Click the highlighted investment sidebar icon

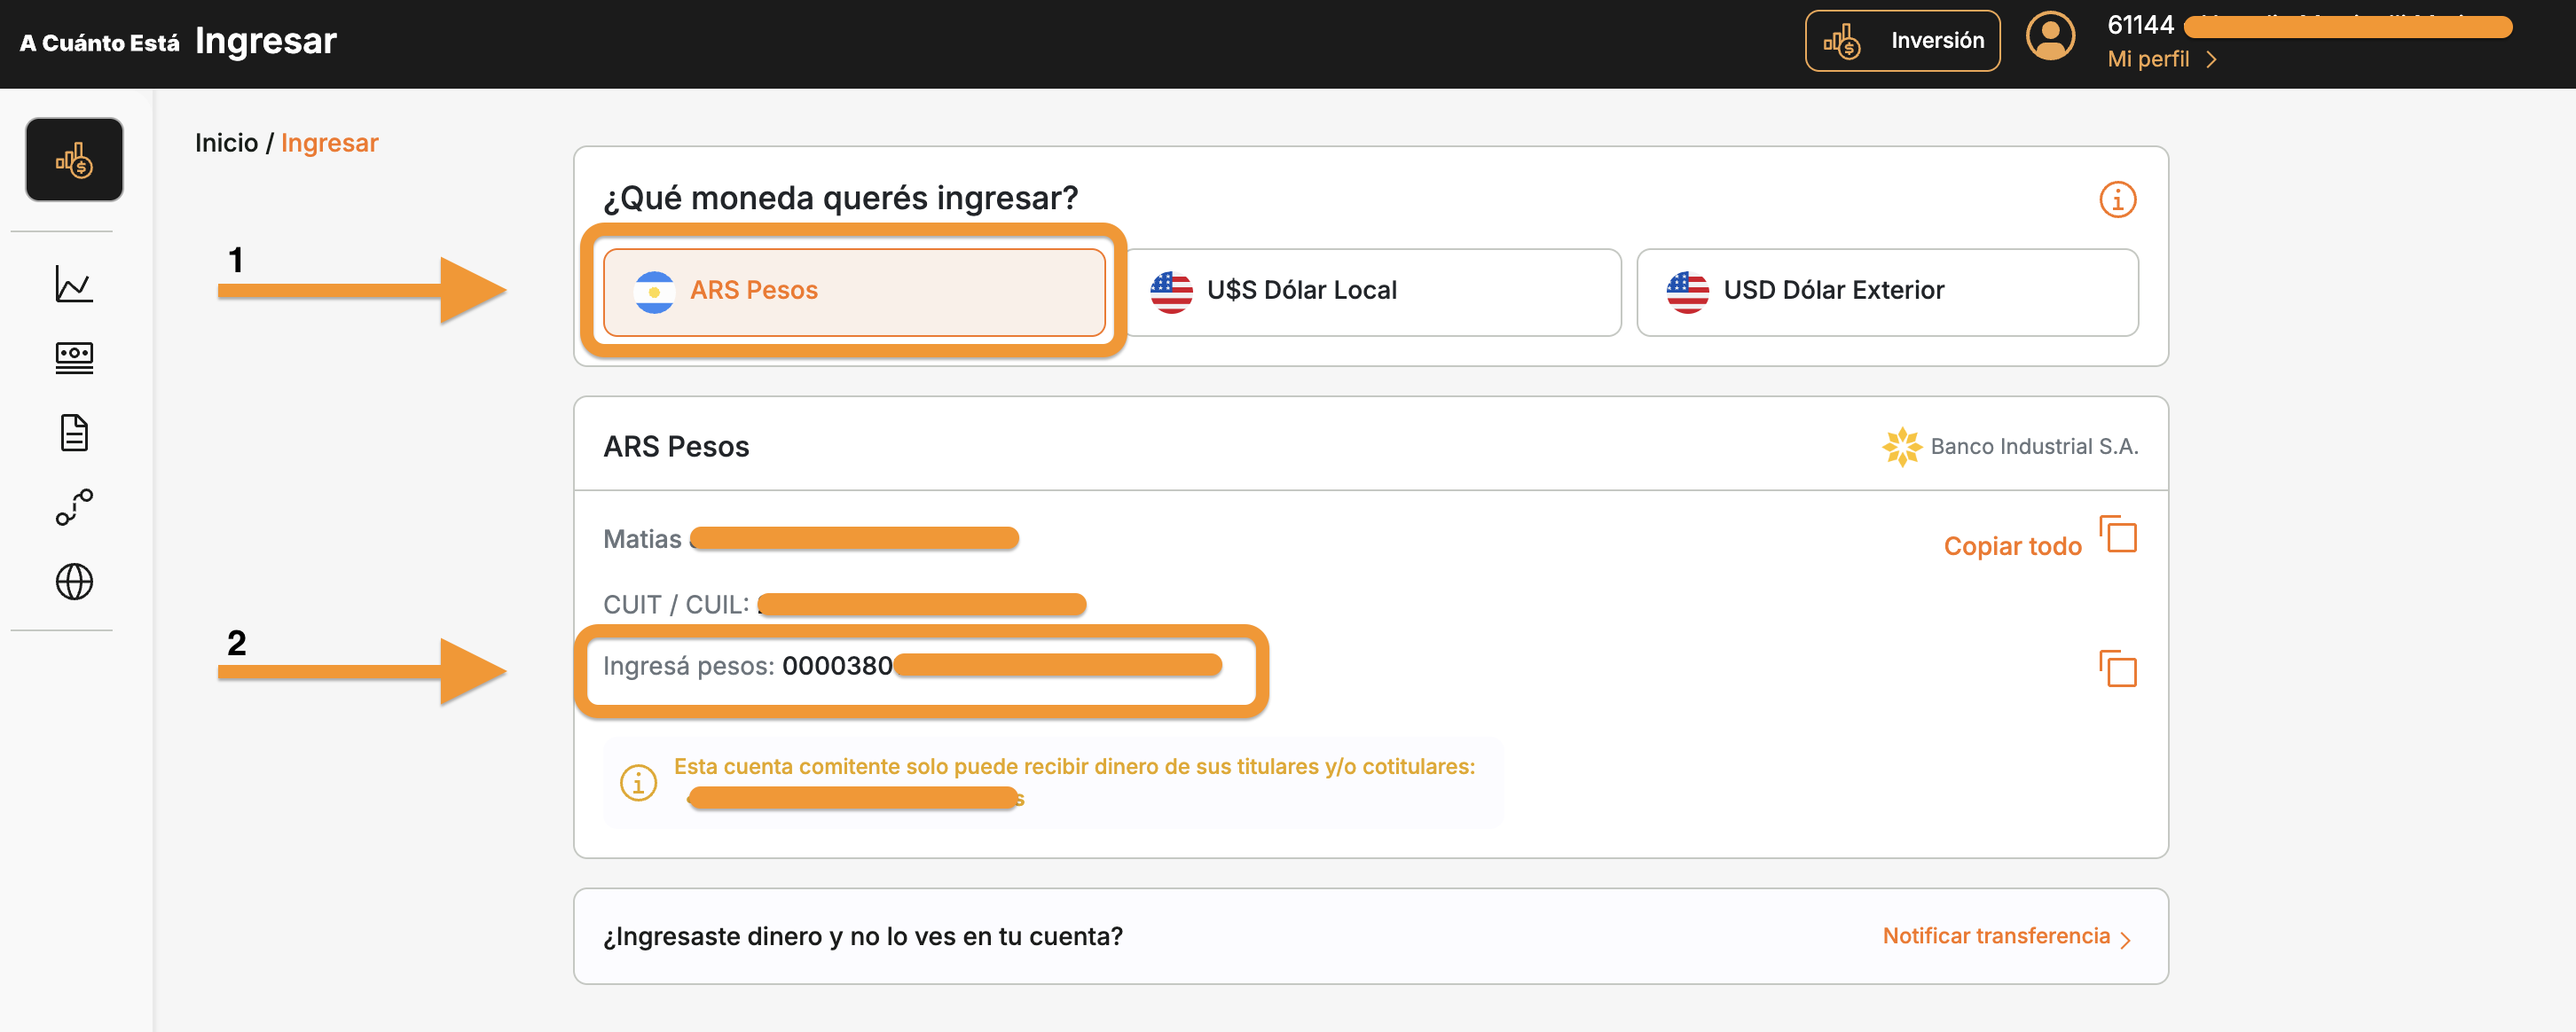coord(73,159)
